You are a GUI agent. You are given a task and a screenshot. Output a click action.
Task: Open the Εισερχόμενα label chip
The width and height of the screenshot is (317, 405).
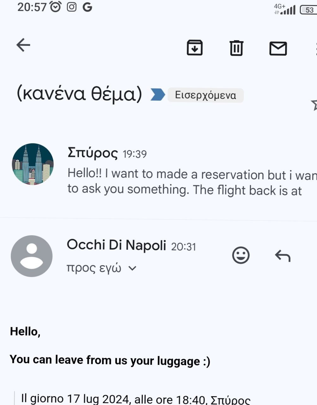click(205, 95)
